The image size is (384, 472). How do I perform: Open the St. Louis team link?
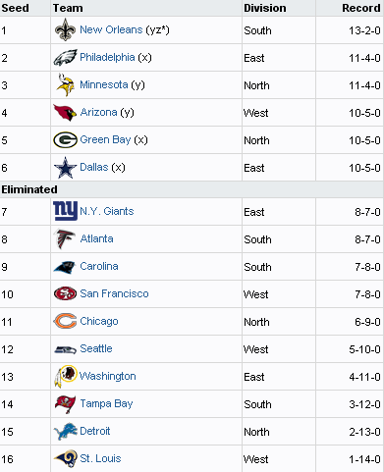tap(100, 458)
